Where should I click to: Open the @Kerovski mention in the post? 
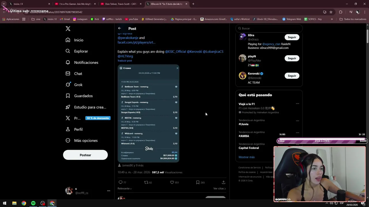(194, 51)
